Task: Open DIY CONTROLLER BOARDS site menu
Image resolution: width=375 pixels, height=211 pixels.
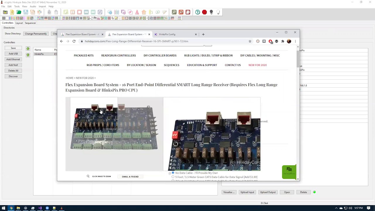Action: coord(160,55)
